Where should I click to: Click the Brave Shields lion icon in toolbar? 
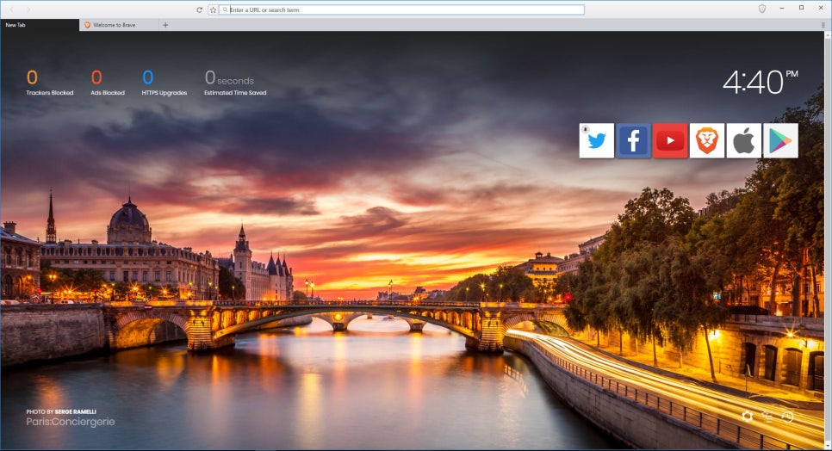coord(761,9)
